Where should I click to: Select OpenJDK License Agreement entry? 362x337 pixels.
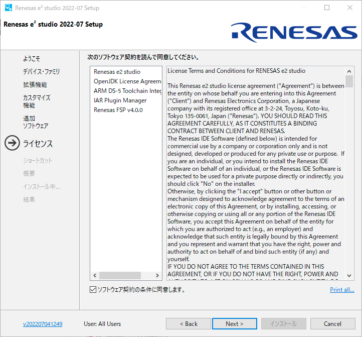coord(127,81)
